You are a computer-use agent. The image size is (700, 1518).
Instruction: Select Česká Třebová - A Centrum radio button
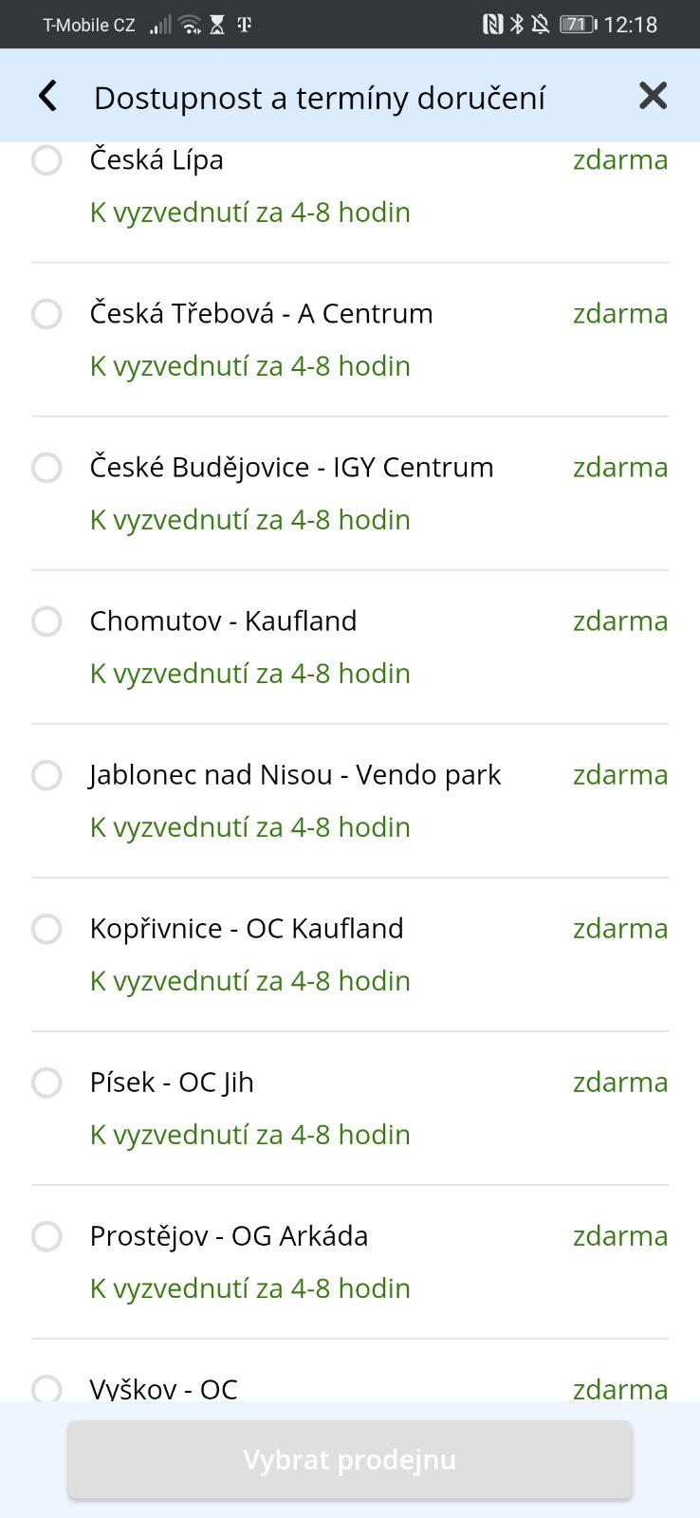pyautogui.click(x=46, y=314)
